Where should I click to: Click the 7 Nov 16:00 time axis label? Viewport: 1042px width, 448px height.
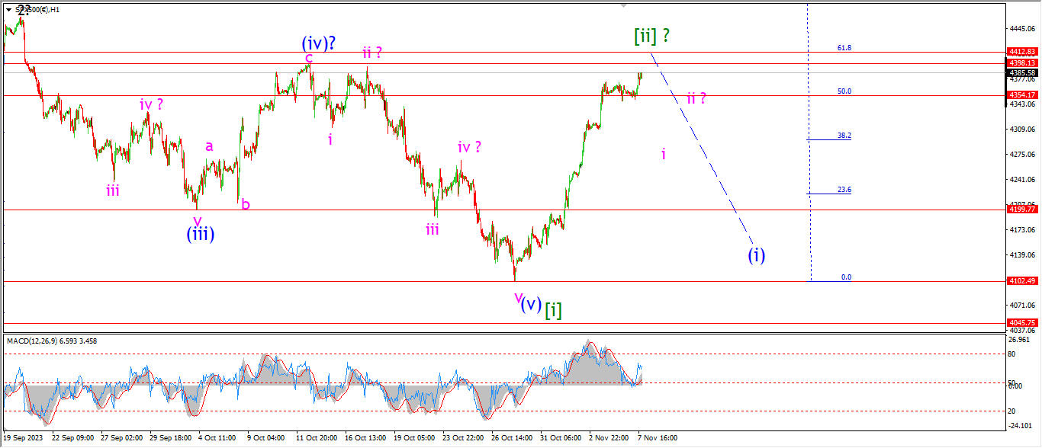(657, 438)
